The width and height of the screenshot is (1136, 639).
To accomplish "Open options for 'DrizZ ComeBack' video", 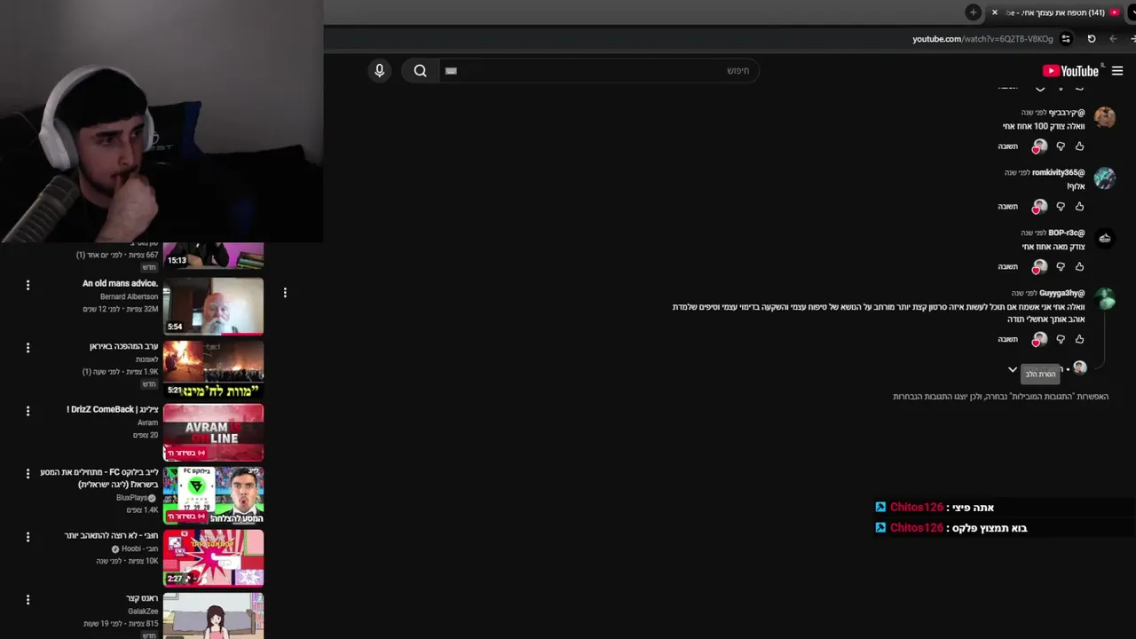I will coord(28,411).
